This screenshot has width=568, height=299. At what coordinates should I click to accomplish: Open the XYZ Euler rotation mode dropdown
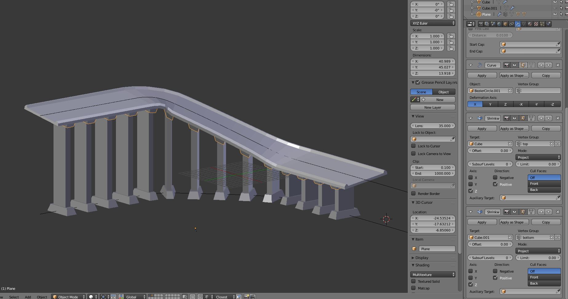tap(433, 23)
